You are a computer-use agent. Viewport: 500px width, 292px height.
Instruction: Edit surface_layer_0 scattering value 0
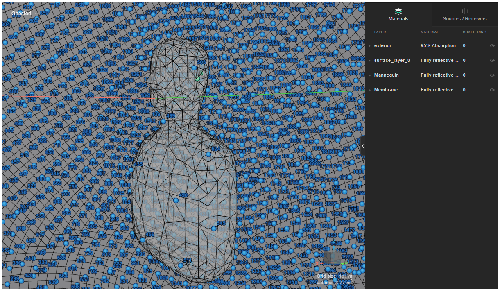[x=464, y=61]
